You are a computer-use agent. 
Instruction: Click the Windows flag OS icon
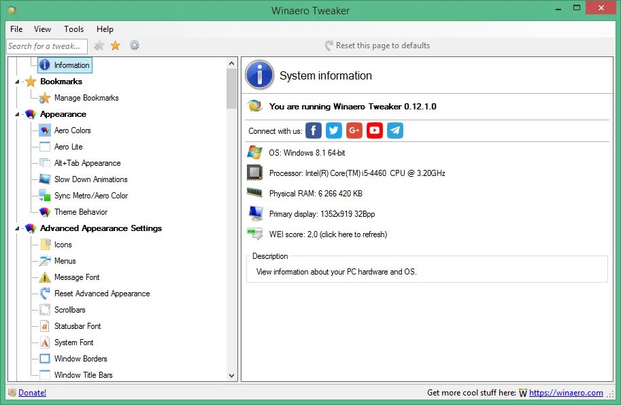pyautogui.click(x=254, y=152)
